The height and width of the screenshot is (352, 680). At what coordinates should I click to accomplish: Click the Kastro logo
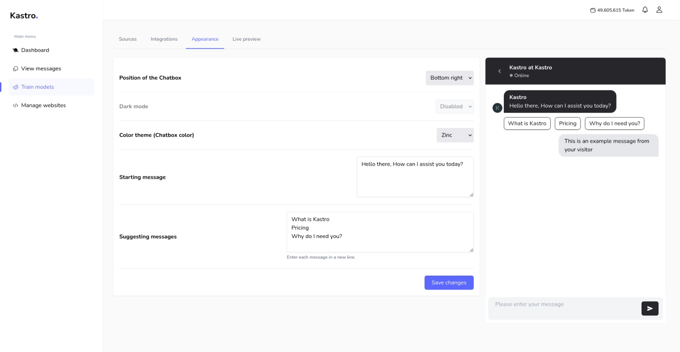pyautogui.click(x=24, y=15)
